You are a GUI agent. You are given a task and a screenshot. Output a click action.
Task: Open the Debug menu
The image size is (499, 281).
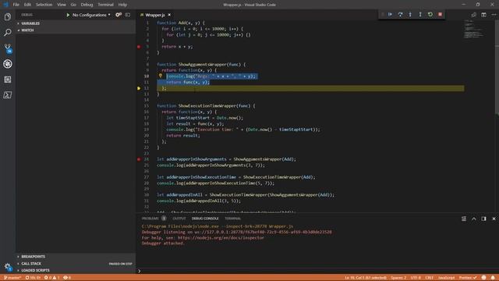(87, 5)
